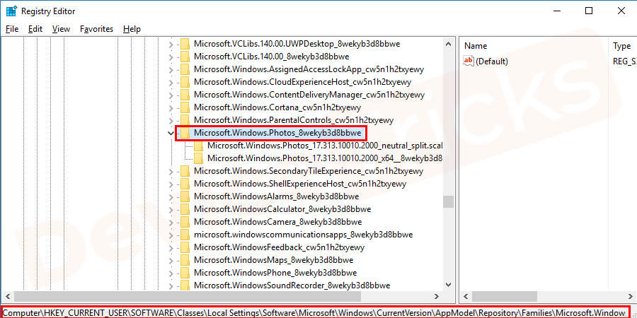
Task: Click the registry path address bar
Action: click(314, 312)
